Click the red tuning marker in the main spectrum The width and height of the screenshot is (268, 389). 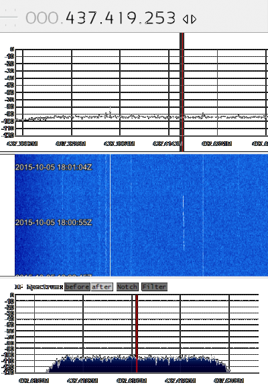point(183,92)
